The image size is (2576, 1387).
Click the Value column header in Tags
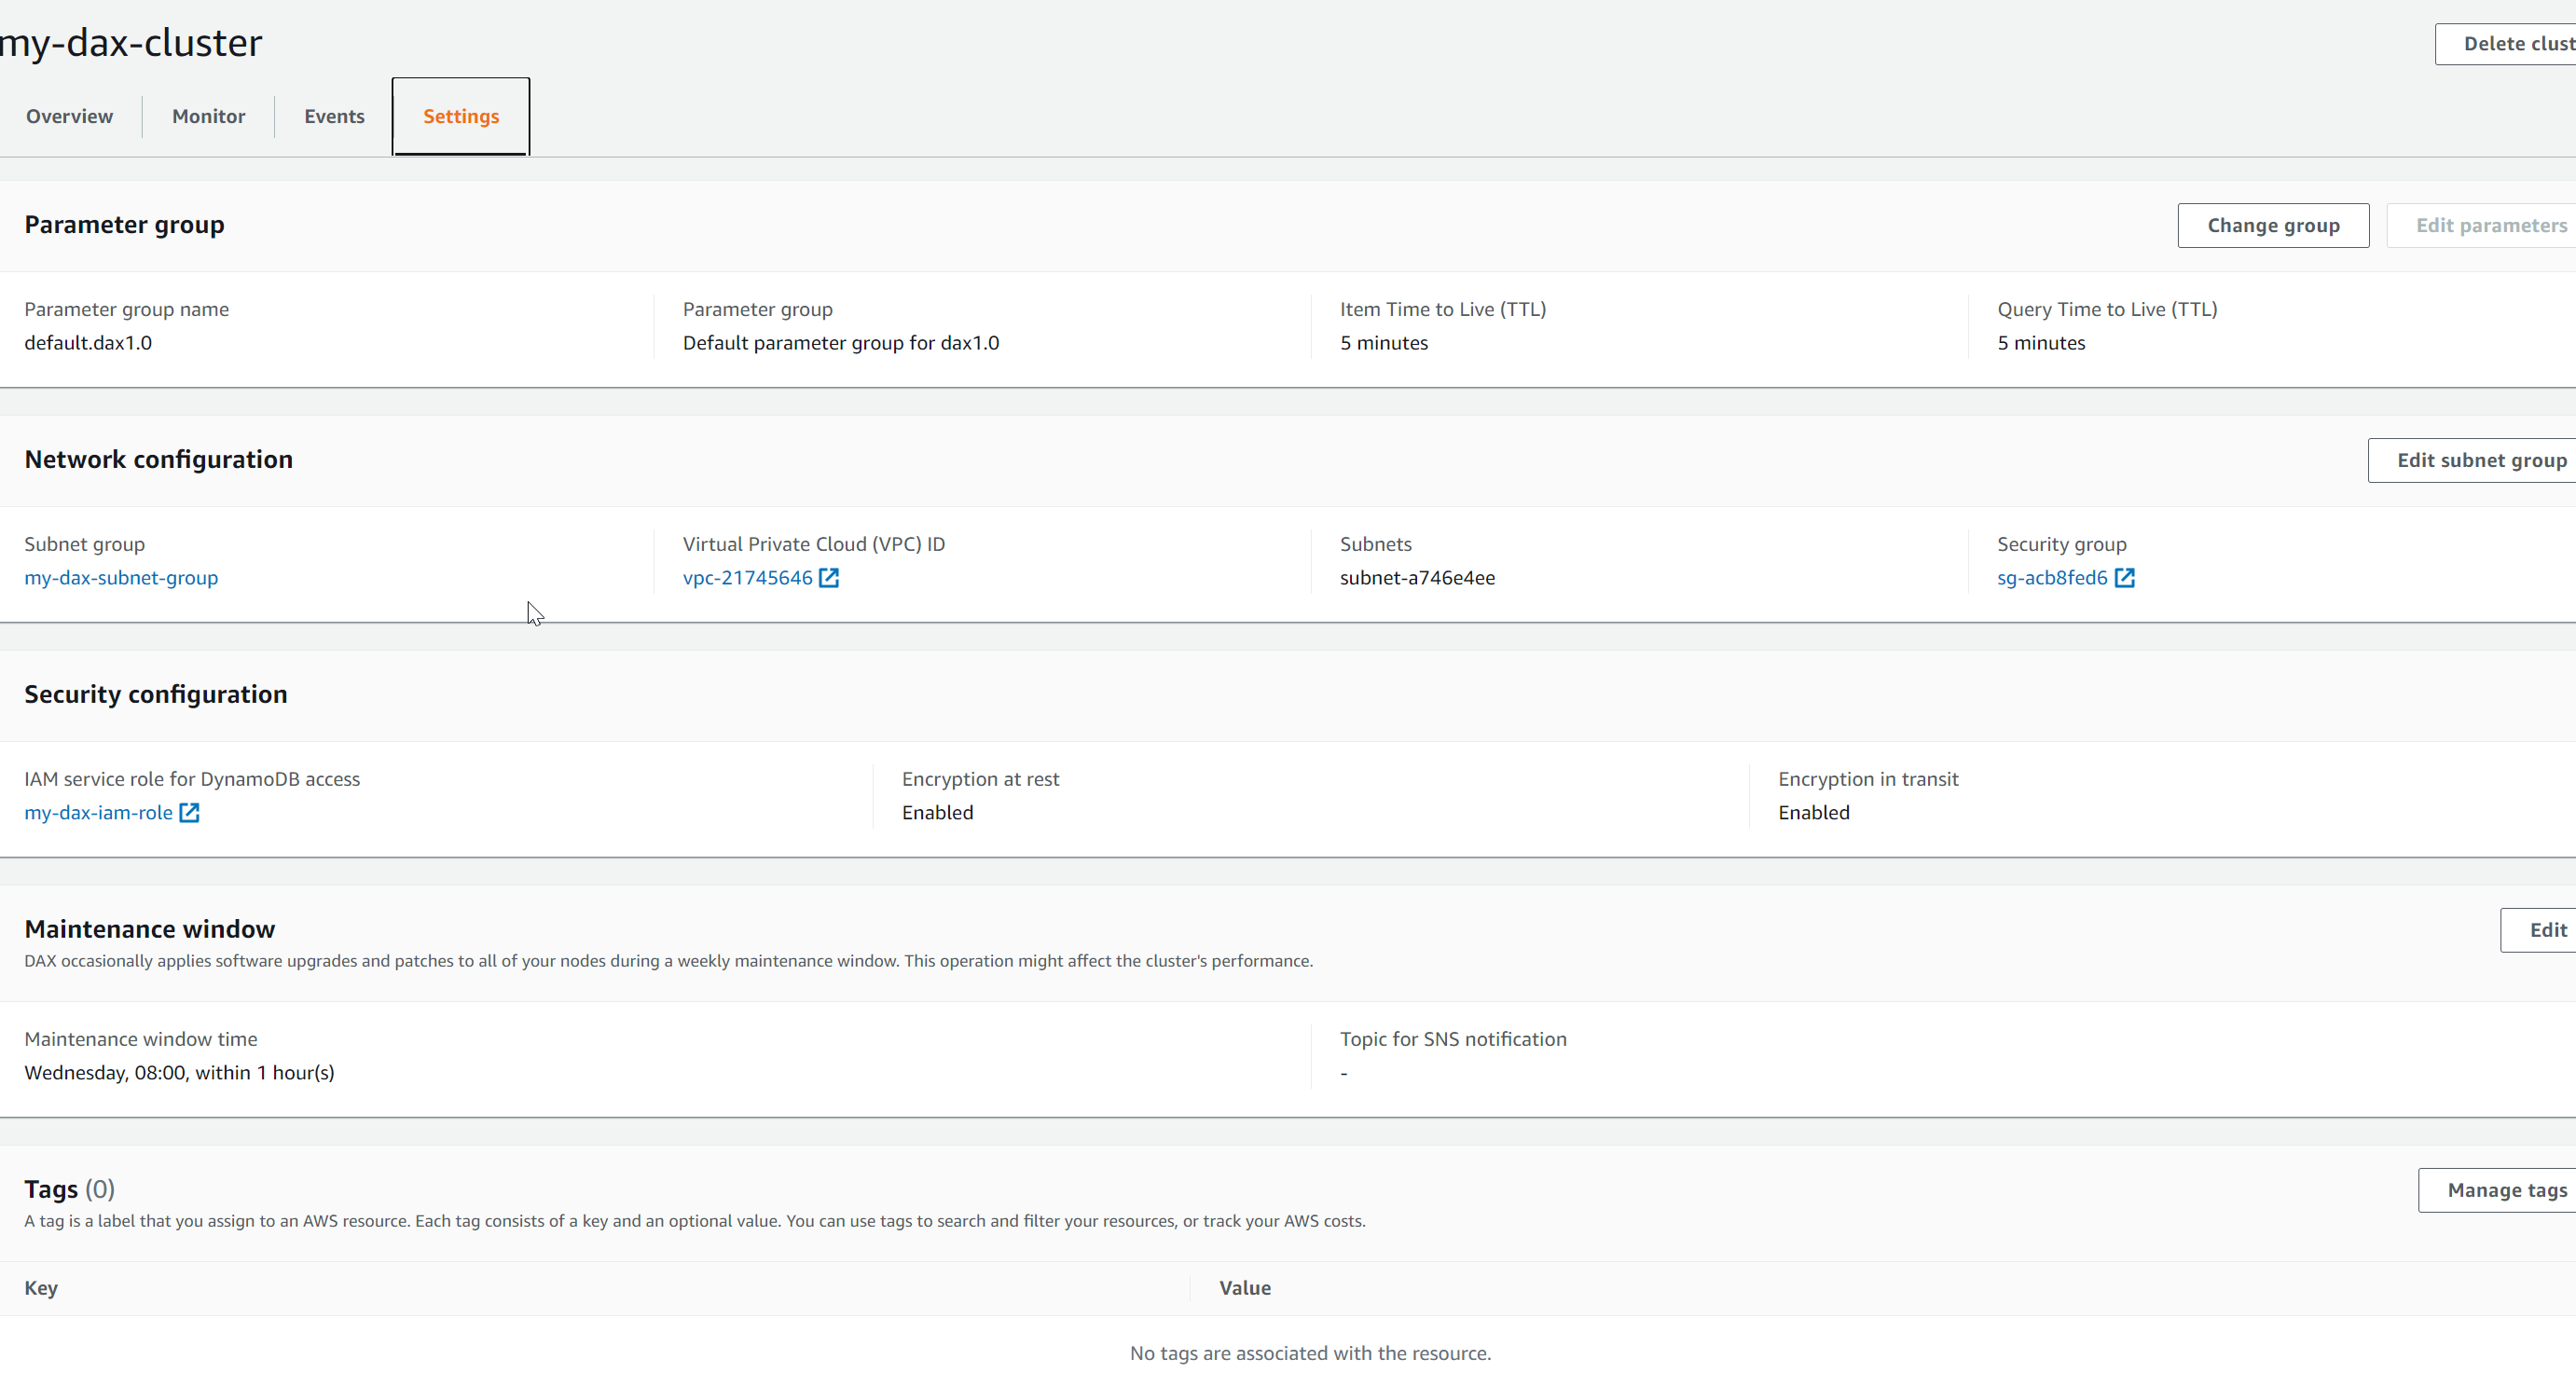click(1245, 1289)
